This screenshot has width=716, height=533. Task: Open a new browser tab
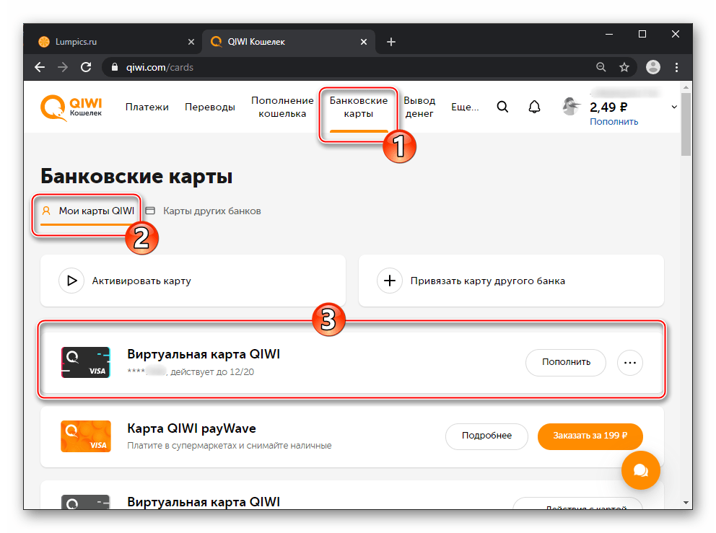[391, 42]
